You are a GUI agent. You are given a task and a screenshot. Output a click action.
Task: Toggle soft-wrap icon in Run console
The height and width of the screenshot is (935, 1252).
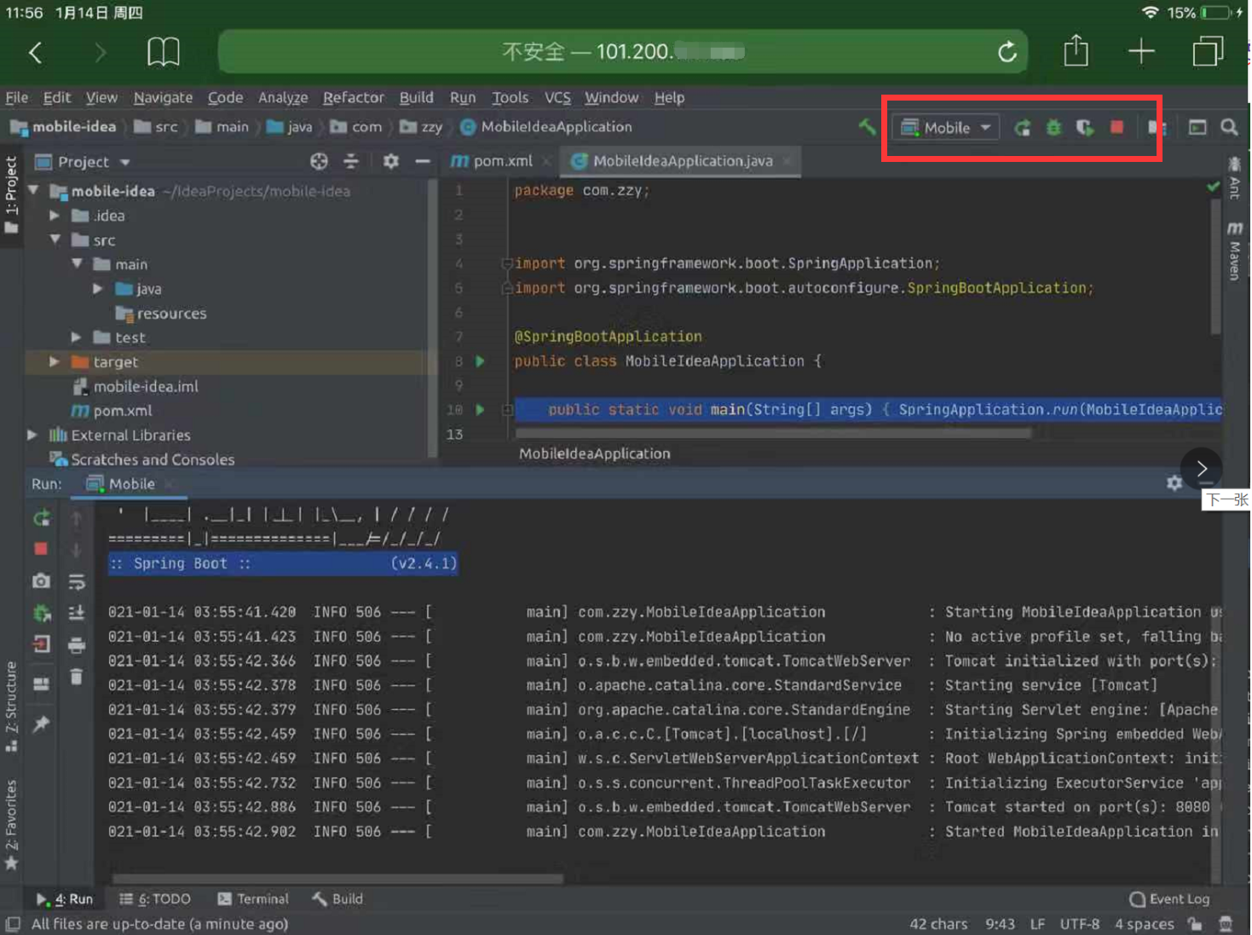coord(77,582)
